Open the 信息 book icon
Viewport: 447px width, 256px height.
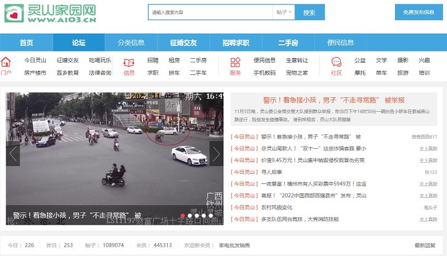[x=129, y=63]
